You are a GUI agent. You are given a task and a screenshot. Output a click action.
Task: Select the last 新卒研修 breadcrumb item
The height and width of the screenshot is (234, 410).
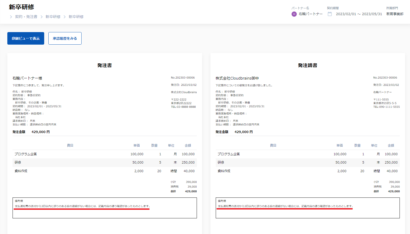(x=76, y=17)
